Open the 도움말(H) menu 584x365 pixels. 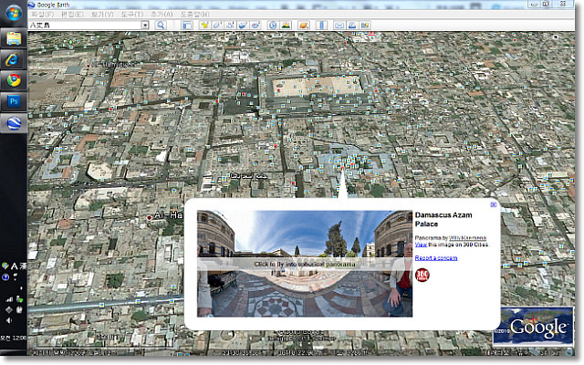point(194,15)
